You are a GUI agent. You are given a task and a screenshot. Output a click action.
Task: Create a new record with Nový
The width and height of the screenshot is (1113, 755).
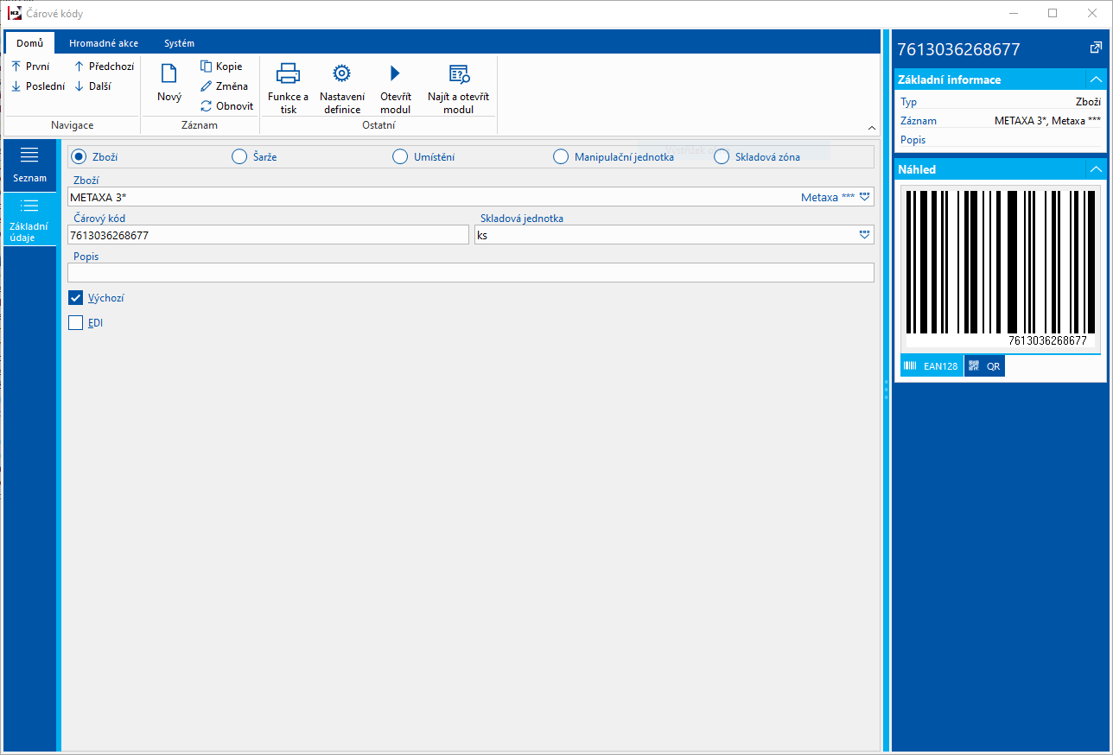click(x=169, y=83)
